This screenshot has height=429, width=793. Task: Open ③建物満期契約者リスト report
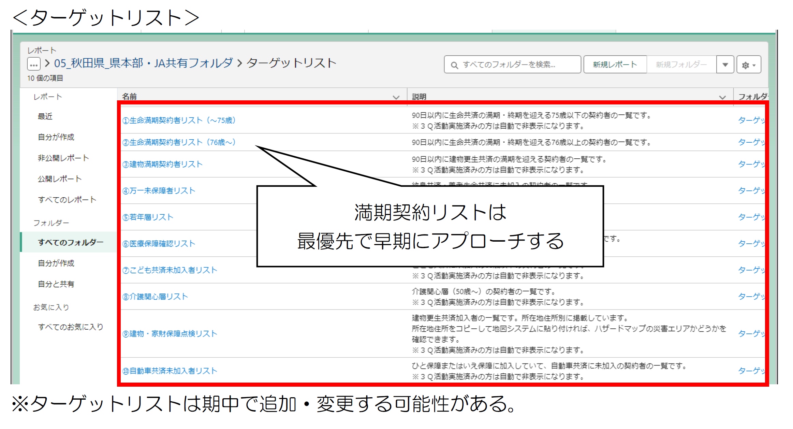(x=162, y=165)
